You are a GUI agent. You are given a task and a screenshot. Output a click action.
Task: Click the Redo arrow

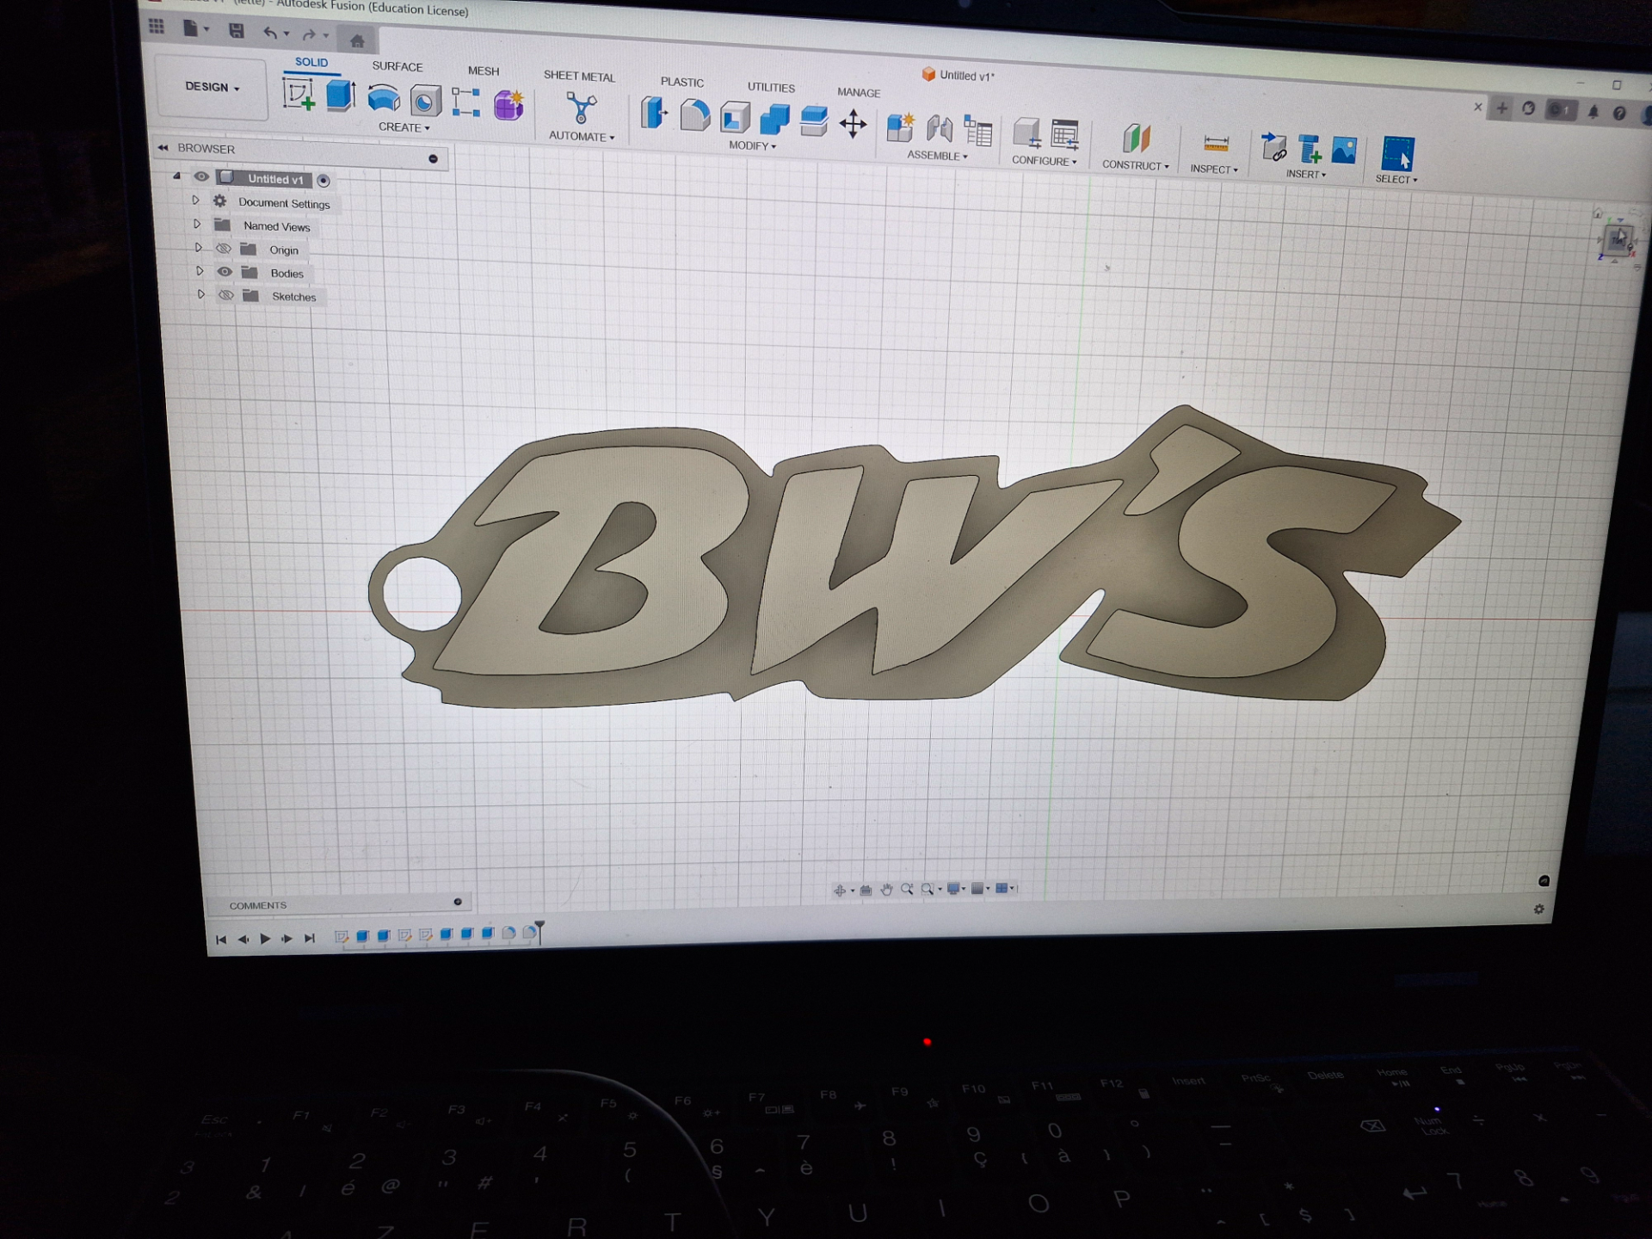(309, 35)
